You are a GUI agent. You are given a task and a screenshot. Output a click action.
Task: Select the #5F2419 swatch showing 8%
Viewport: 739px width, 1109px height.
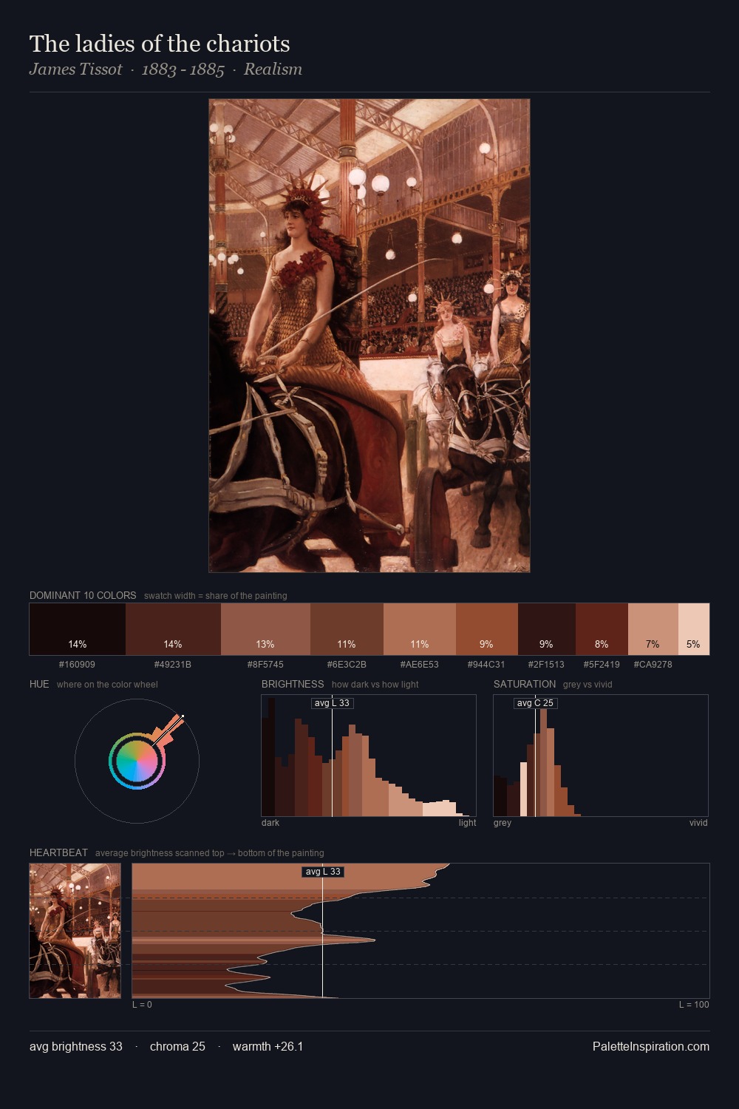pyautogui.click(x=602, y=629)
